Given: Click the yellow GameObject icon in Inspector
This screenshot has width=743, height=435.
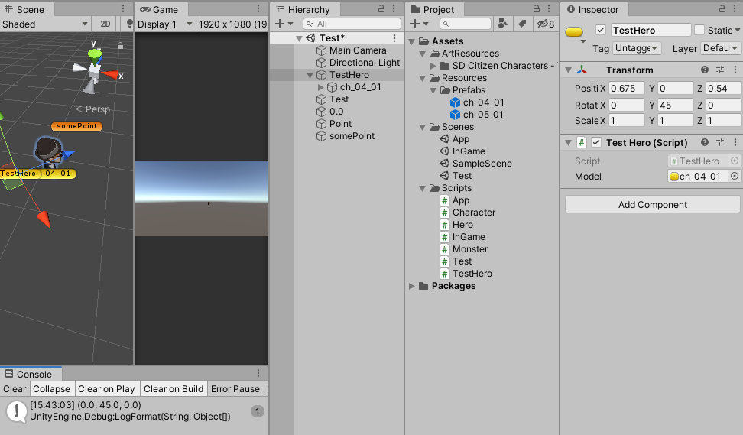Looking at the screenshot, I should (574, 32).
